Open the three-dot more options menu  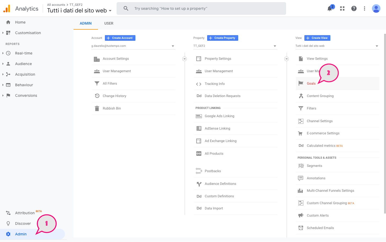pos(365,8)
